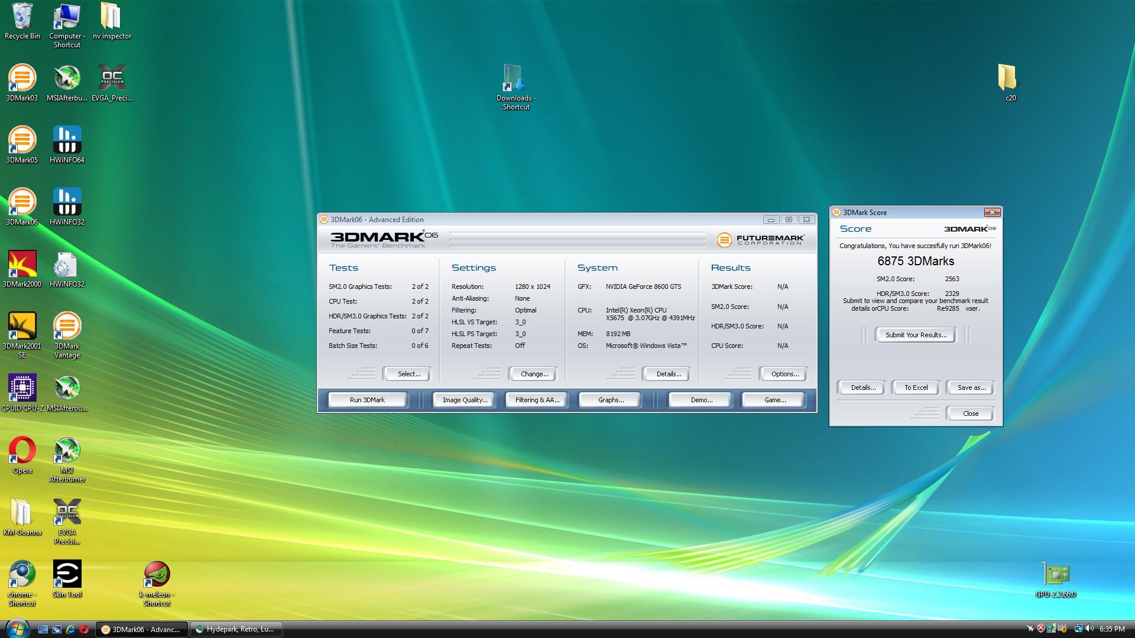This screenshot has width=1135, height=638.
Task: Open the 3DMark Vantage desktop shortcut
Action: 67,327
